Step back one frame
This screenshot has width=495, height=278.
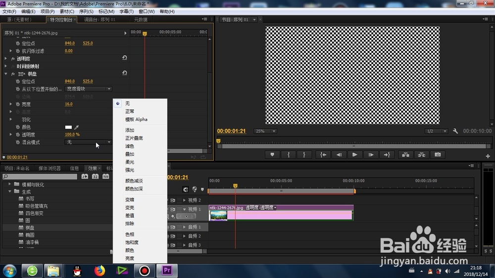click(339, 155)
